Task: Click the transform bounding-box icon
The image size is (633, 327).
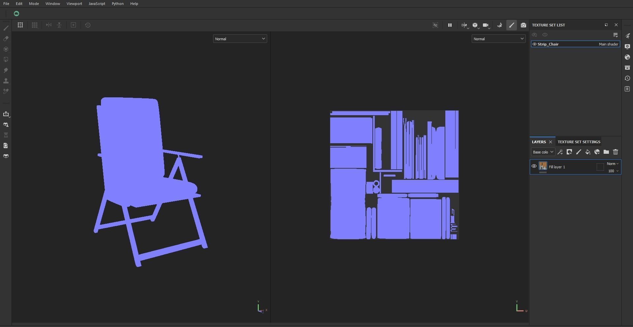Action: pyautogui.click(x=20, y=25)
